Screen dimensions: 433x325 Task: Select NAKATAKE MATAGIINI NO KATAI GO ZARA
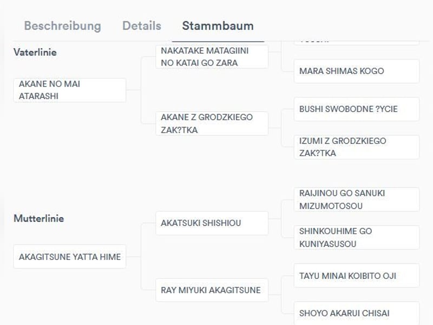[x=212, y=56]
